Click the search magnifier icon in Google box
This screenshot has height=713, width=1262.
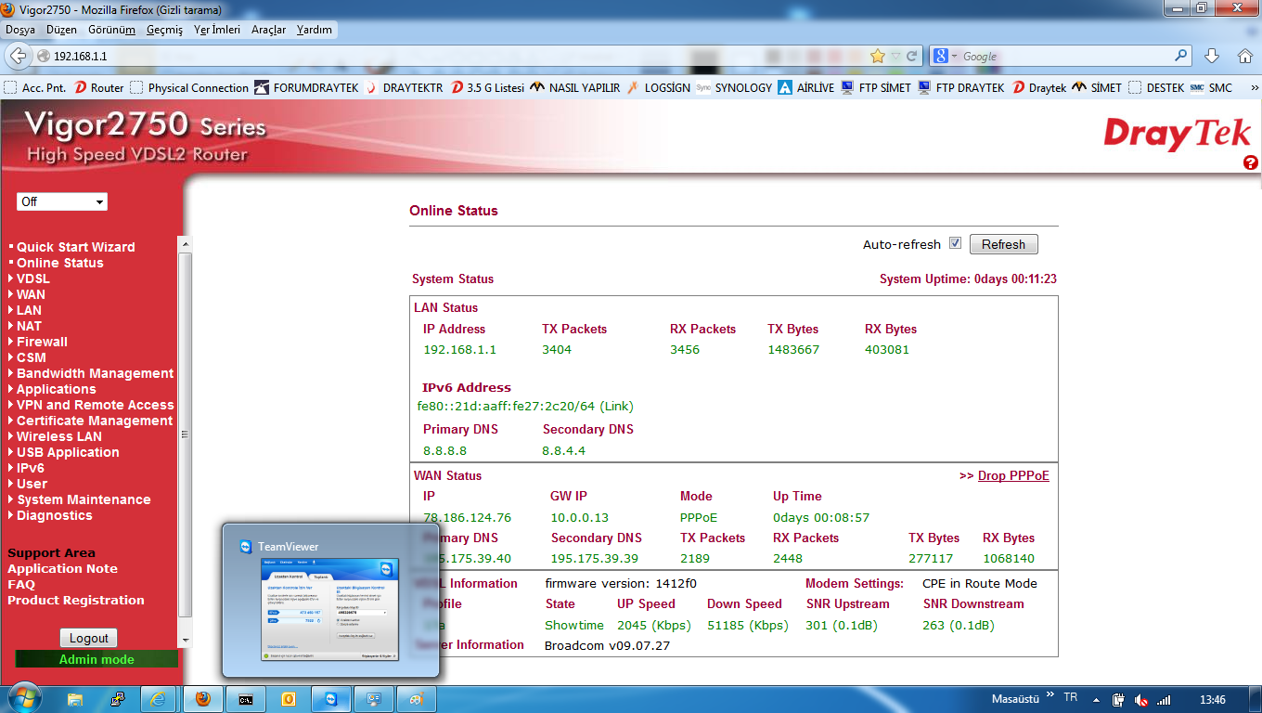1180,56
